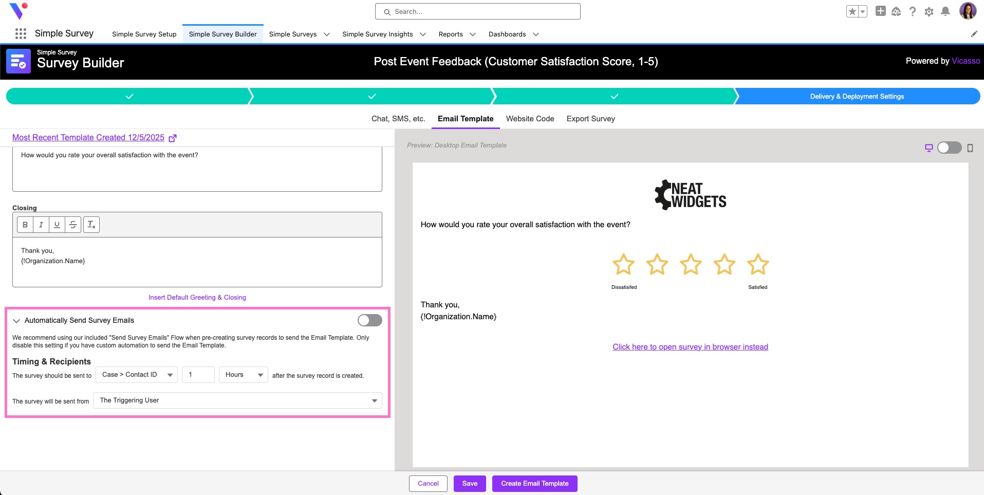Toggle Automatically Send Survey Emails switch
This screenshot has height=495, width=984.
tap(370, 320)
